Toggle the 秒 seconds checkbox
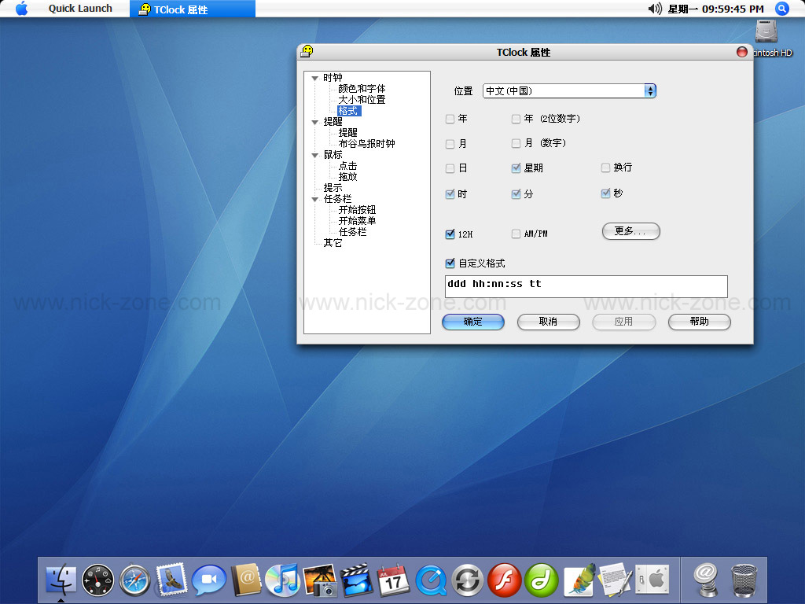The height and width of the screenshot is (604, 805). pos(606,193)
